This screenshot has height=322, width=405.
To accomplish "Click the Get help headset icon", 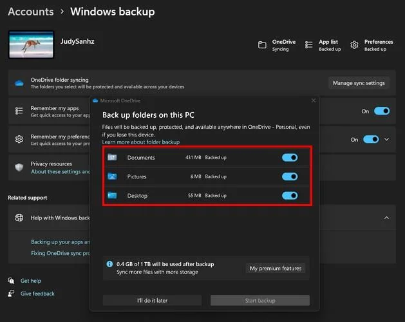I will tap(11, 281).
